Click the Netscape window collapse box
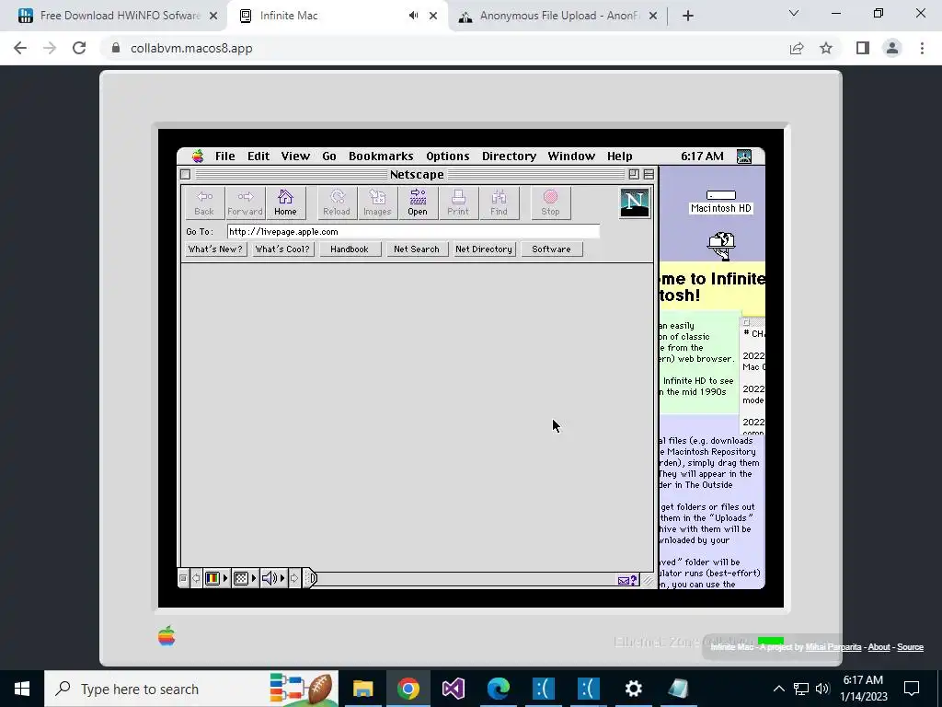 pos(649,174)
